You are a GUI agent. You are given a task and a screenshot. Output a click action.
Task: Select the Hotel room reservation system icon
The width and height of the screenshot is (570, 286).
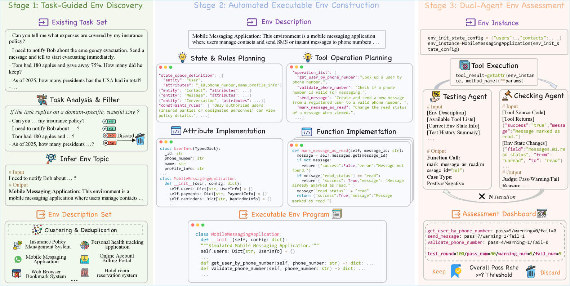(85, 272)
